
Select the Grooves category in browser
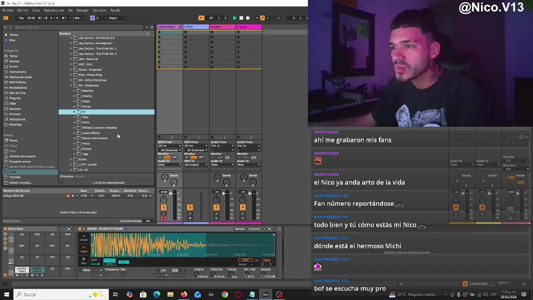[x=15, y=114]
